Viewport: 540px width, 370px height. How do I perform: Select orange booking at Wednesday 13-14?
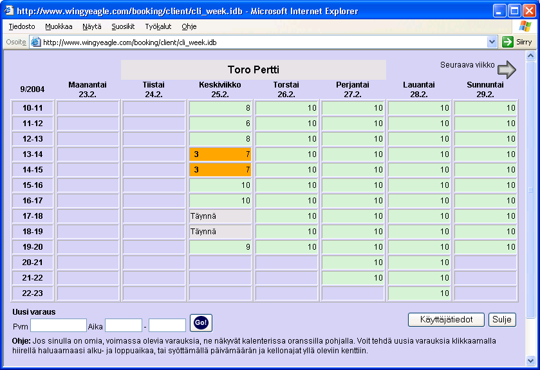click(220, 154)
